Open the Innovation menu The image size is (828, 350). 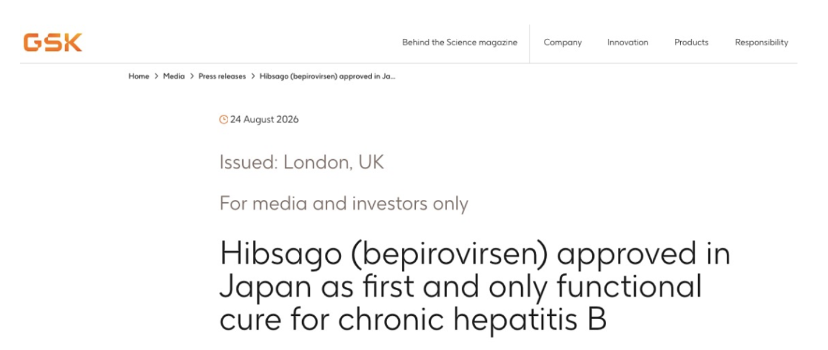coord(628,42)
